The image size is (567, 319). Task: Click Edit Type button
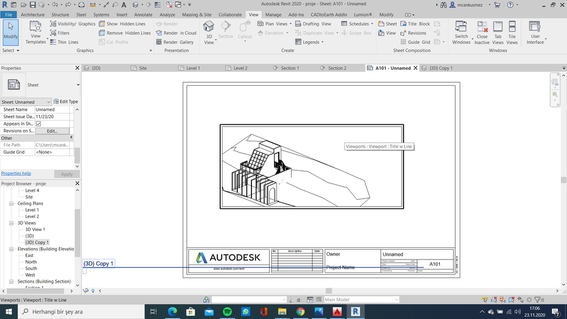[66, 102]
